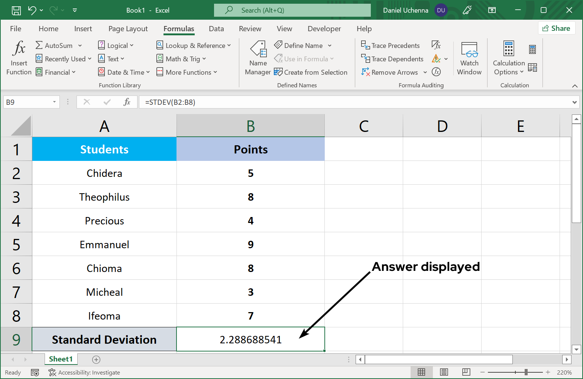Open Logical functions list
The image size is (583, 379).
(x=116, y=45)
